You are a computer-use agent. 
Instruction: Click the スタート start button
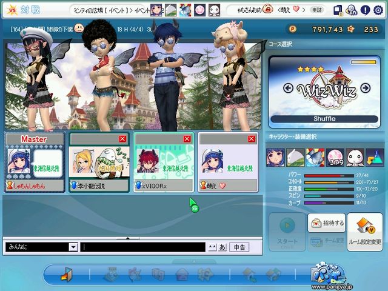(x=287, y=232)
